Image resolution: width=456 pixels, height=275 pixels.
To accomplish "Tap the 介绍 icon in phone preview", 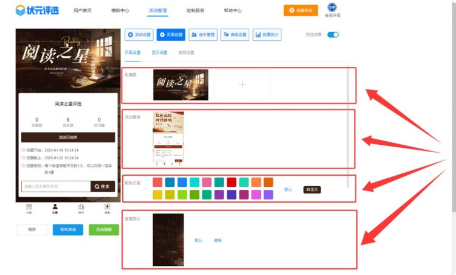I will [29, 207].
